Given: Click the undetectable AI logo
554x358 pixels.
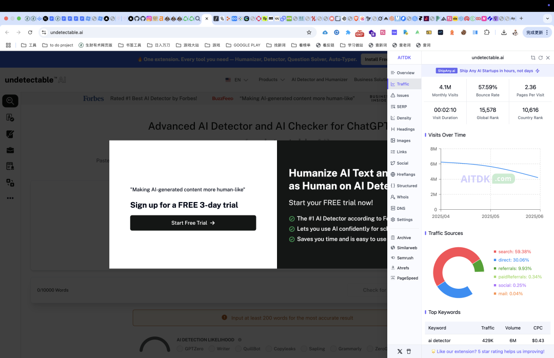Looking at the screenshot, I should tap(35, 80).
